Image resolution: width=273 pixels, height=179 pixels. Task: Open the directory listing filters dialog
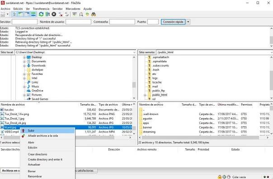click(x=75, y=14)
